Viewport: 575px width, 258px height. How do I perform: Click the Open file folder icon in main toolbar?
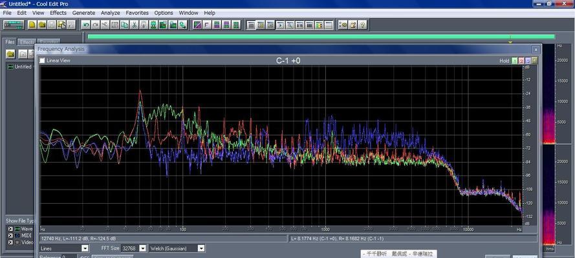pyautogui.click(x=42, y=25)
